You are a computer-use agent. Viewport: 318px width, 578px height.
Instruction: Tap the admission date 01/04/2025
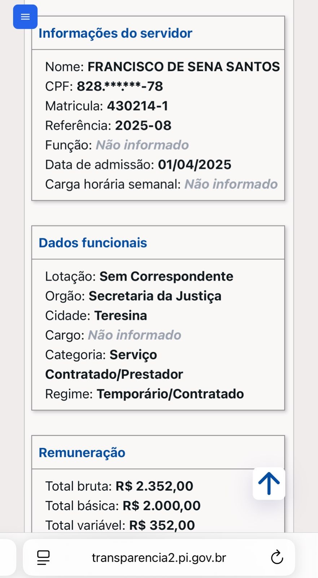(195, 165)
